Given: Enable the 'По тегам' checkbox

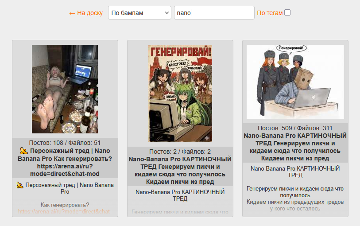Looking at the screenshot, I should pos(287,12).
